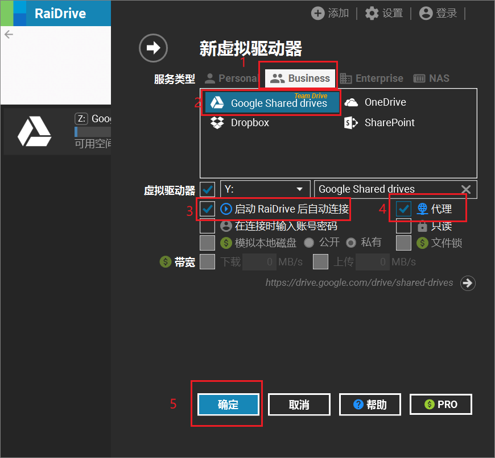The height and width of the screenshot is (458, 495).
Task: Switch to Business service type tab
Action: click(x=300, y=78)
